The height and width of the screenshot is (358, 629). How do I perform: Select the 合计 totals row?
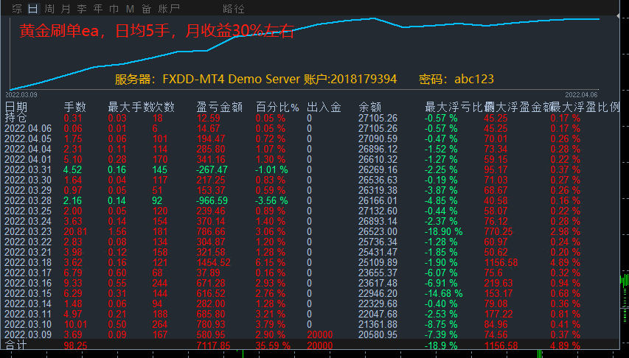coord(15,344)
